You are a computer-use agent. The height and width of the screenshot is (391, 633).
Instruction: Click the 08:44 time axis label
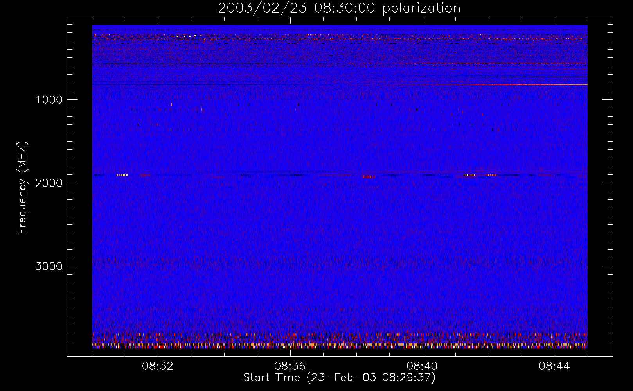(x=554, y=366)
